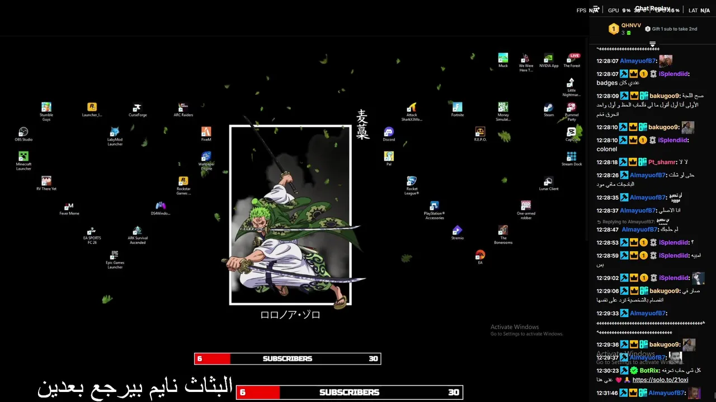Viewport: 716px width, 402px height.
Task: Select bakugoo9's name at the 12:29:06 message
Action: point(665,291)
